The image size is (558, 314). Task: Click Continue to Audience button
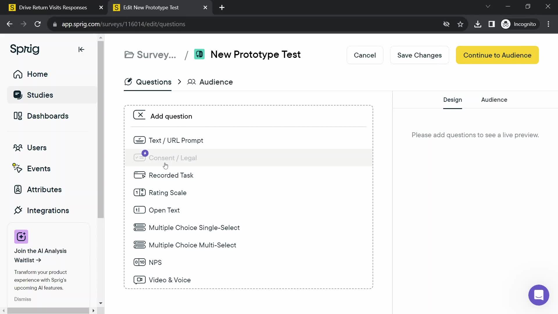point(498,55)
